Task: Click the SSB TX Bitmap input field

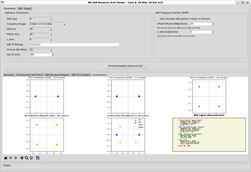Action: pos(74,45)
